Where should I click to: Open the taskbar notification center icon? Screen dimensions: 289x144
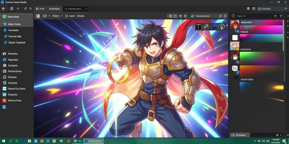pyautogui.click(x=284, y=141)
